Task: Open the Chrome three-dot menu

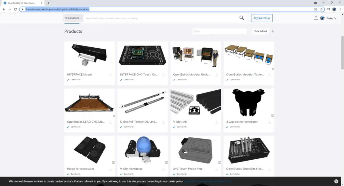Action: tap(340, 9)
